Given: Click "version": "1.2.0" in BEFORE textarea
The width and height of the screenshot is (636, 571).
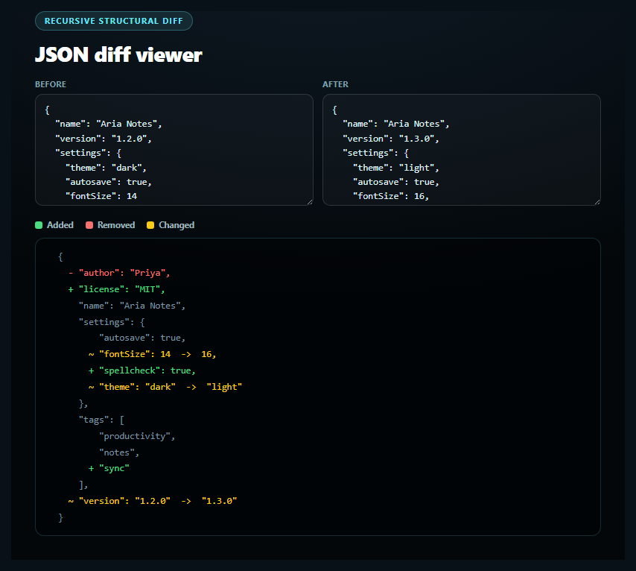Looking at the screenshot, I should click(104, 139).
